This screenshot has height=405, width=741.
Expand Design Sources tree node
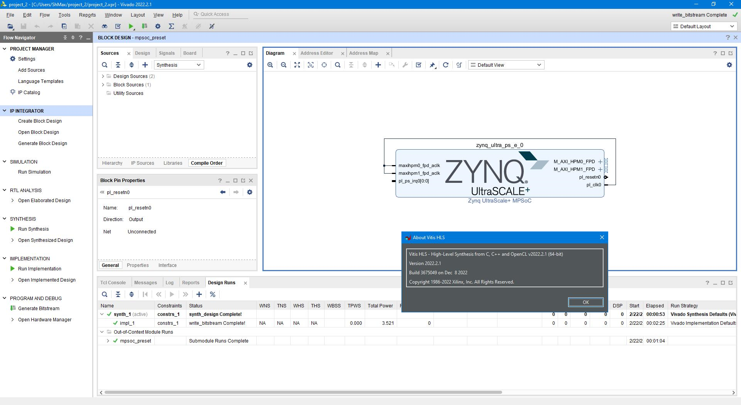[x=103, y=76]
